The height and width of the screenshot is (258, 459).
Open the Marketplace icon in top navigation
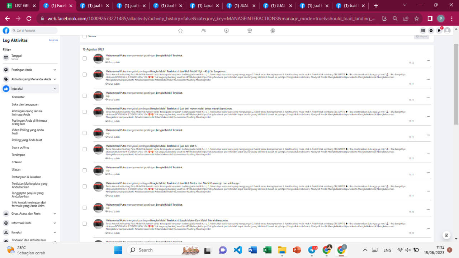[x=250, y=31]
